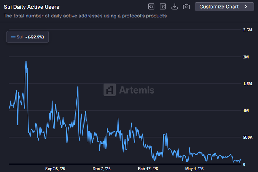Click the 2M y-axis label

coord(245,57)
